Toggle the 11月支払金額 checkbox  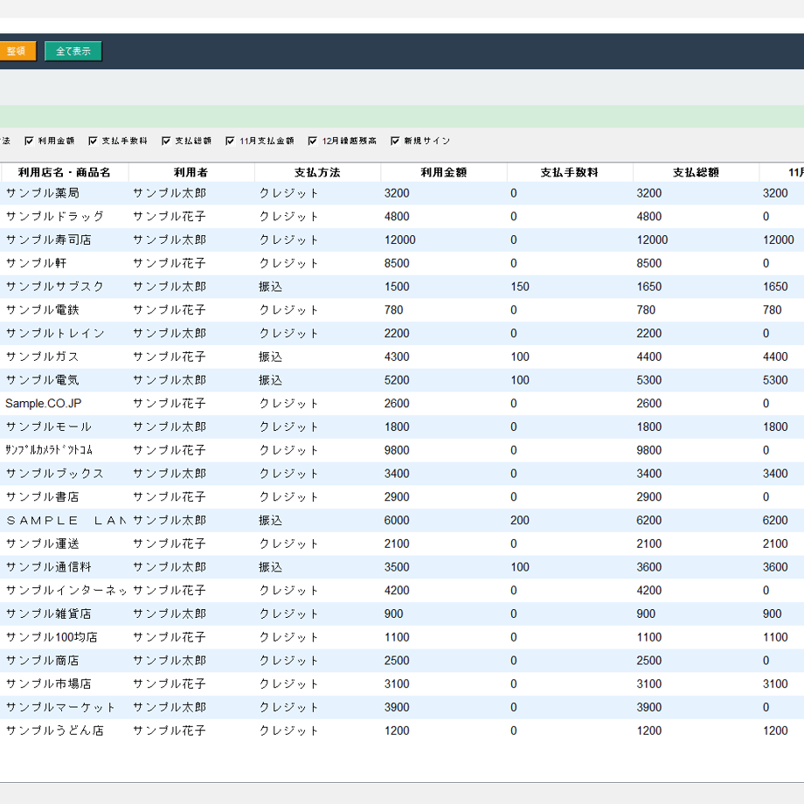coord(230,141)
